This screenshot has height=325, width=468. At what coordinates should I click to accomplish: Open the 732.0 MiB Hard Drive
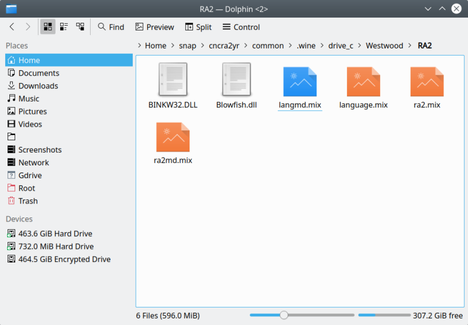coord(69,246)
